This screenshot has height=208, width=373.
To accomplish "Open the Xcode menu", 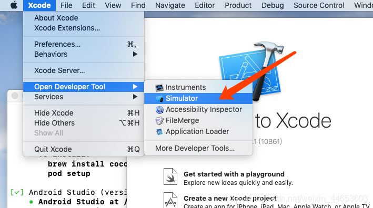I will [39, 5].
